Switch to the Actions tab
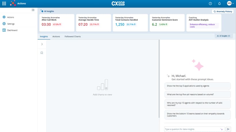 pos(56,36)
